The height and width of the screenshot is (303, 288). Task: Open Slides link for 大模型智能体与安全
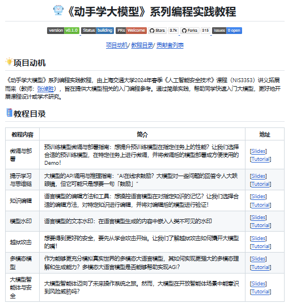(259, 284)
